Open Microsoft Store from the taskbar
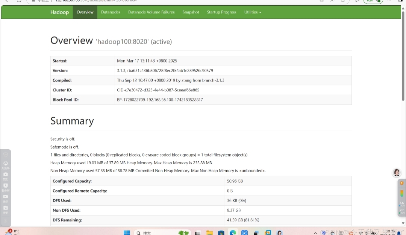 [x=221, y=233]
